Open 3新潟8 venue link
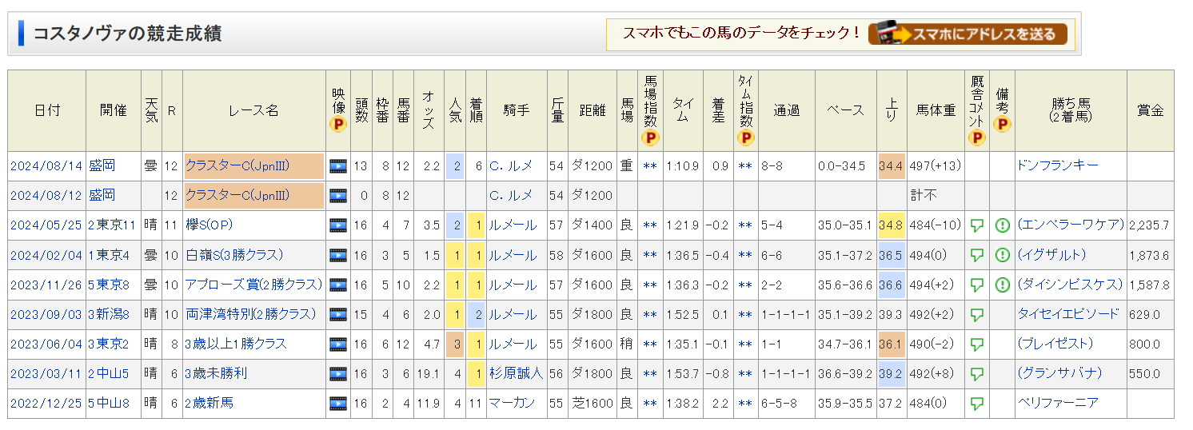 click(109, 314)
